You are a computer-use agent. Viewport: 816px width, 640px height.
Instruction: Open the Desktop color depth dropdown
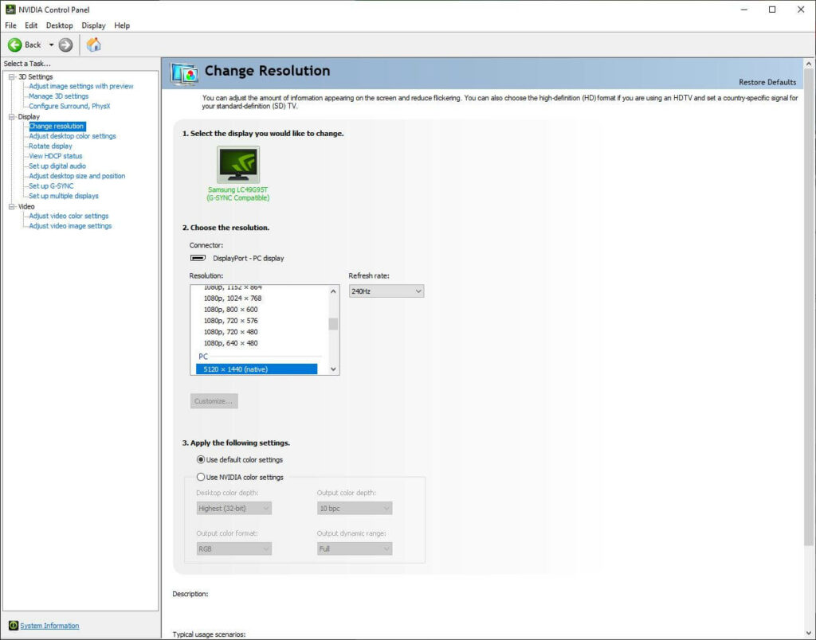233,508
